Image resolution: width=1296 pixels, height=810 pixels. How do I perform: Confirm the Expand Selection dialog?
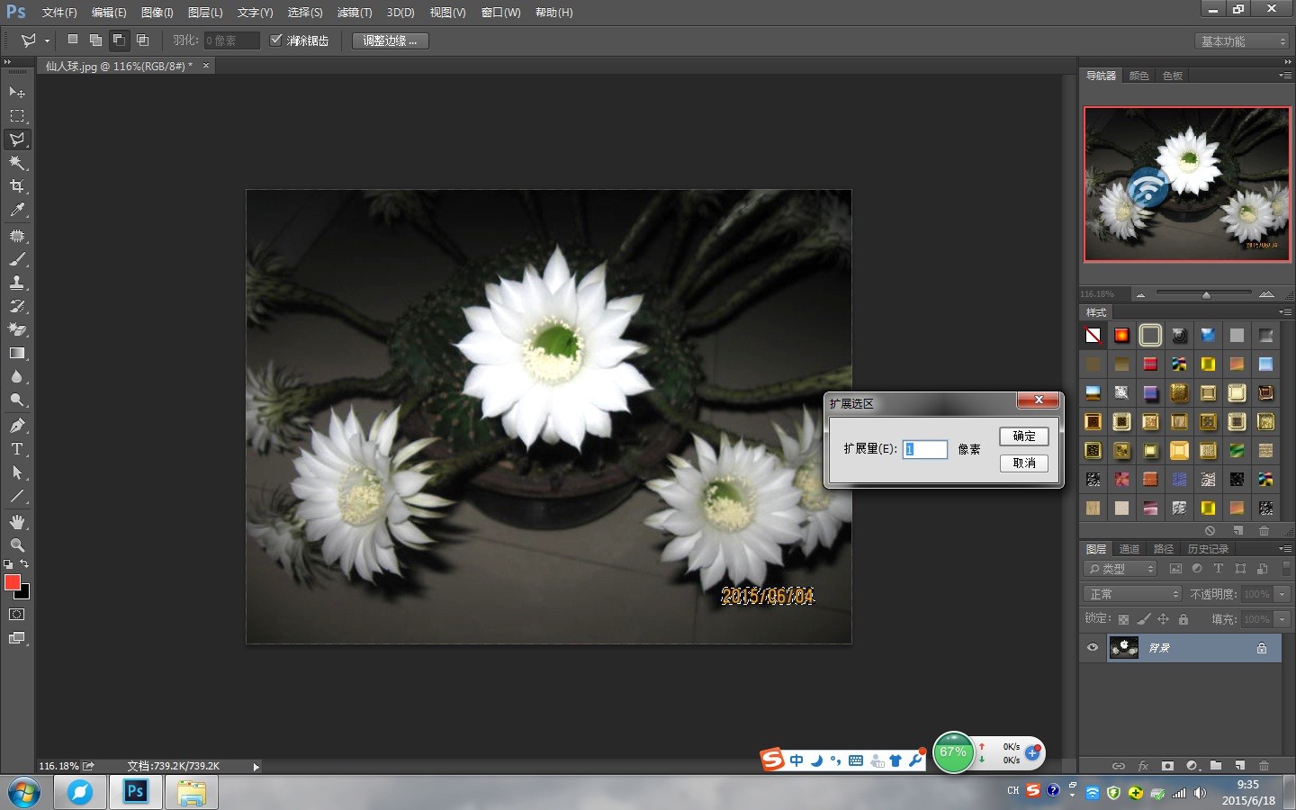1023,436
